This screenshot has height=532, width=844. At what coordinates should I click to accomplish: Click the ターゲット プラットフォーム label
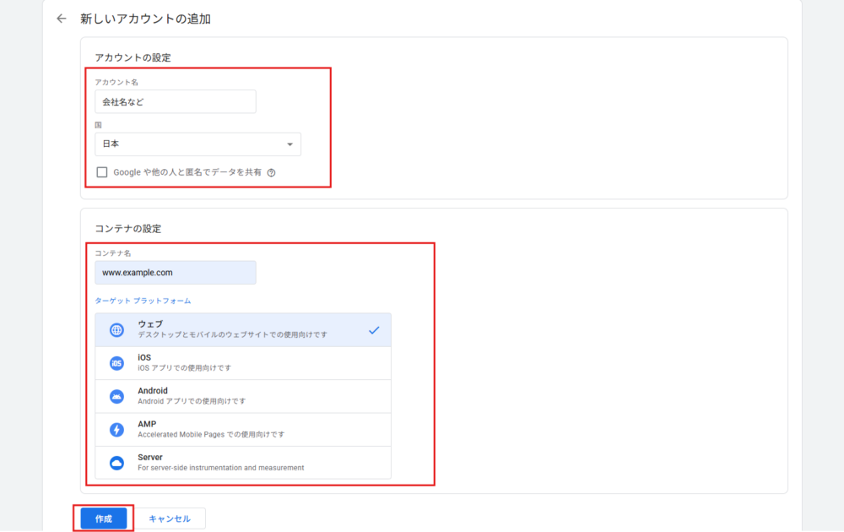point(143,301)
